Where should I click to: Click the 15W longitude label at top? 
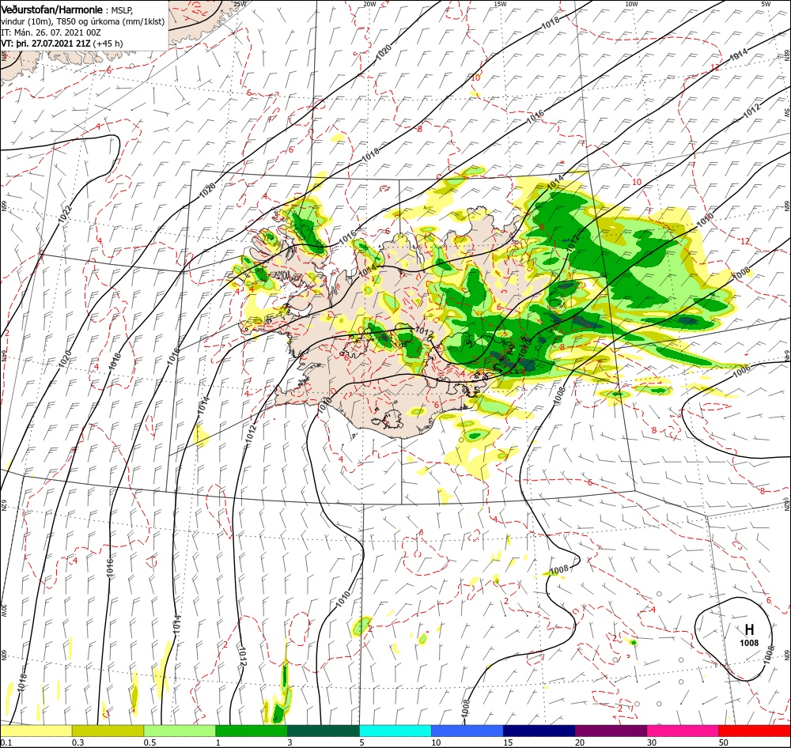click(500, 4)
